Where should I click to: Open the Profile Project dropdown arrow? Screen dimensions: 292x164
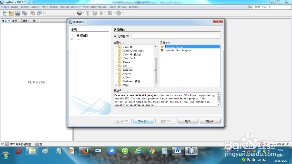123,13
